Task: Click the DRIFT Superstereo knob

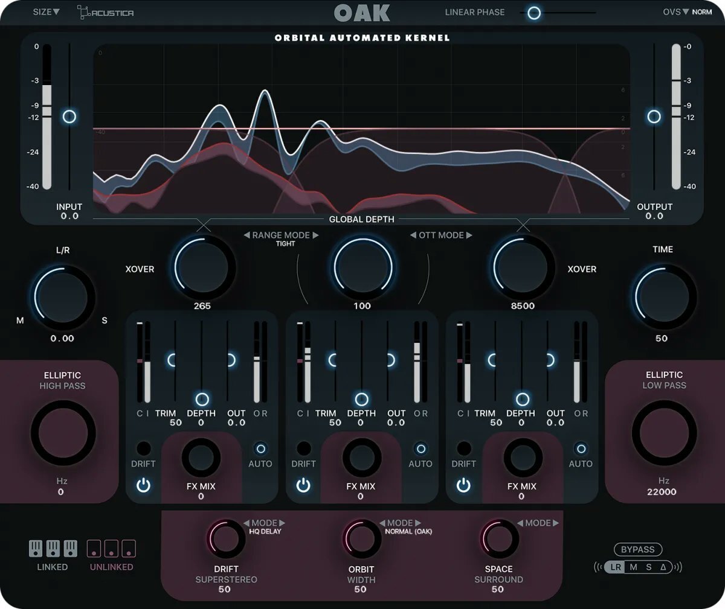Action: point(225,539)
